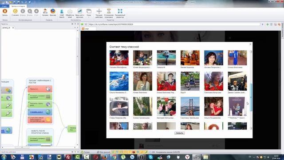Click the Закрыть button in dialog
Viewport: 284px width, 160px height.
tap(179, 133)
